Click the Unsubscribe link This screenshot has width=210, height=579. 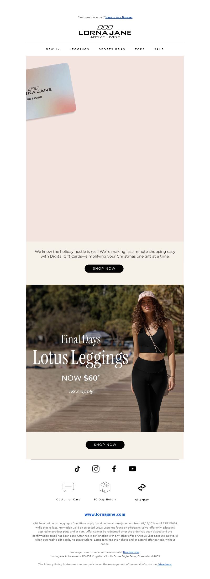[x=131, y=552]
